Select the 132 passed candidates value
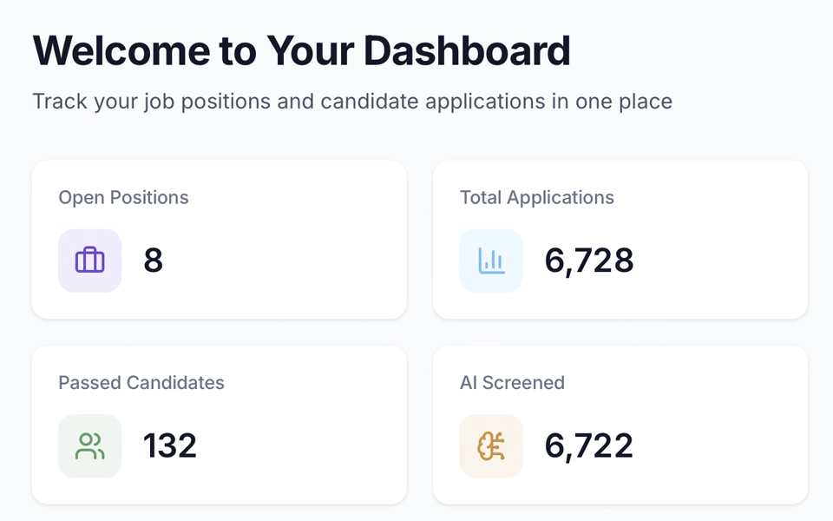Image resolution: width=833 pixels, height=521 pixels. pos(170,445)
